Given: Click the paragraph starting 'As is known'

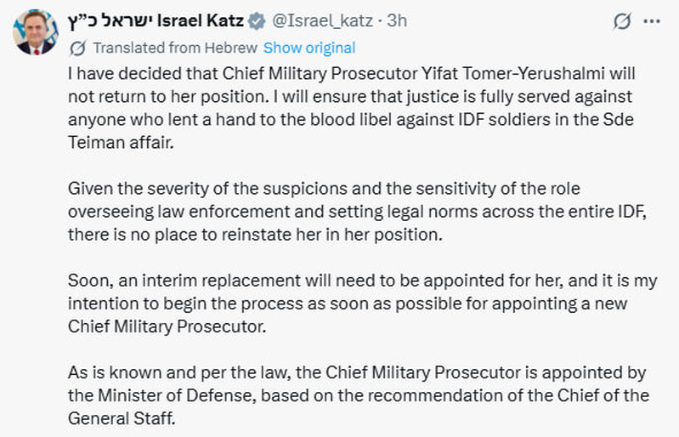Looking at the screenshot, I should [x=340, y=395].
